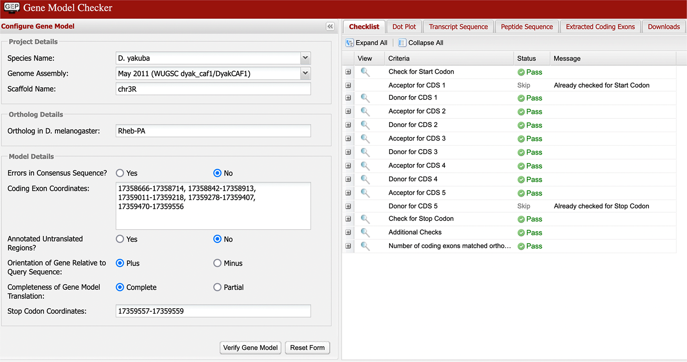
Task: View the Additional Checks magnifier icon
Action: (x=365, y=233)
